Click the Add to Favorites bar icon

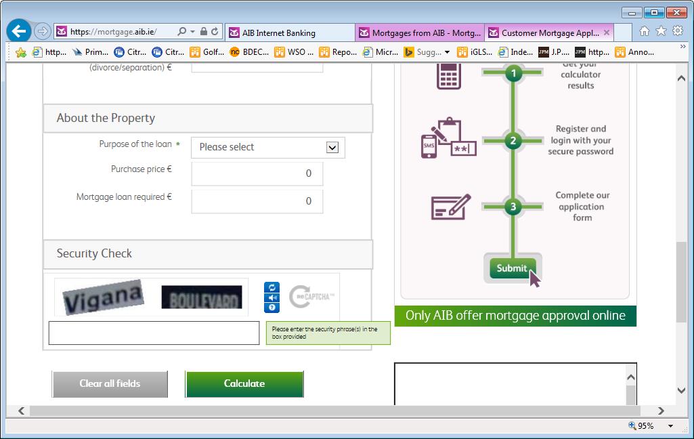(21, 52)
